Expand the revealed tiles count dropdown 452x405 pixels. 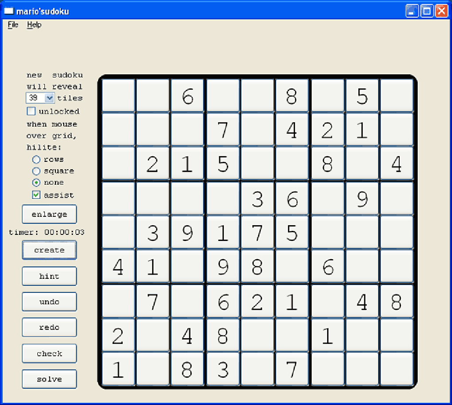click(x=49, y=98)
